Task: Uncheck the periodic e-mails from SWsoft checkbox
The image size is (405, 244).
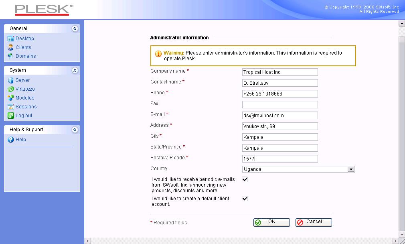Action: [x=245, y=179]
